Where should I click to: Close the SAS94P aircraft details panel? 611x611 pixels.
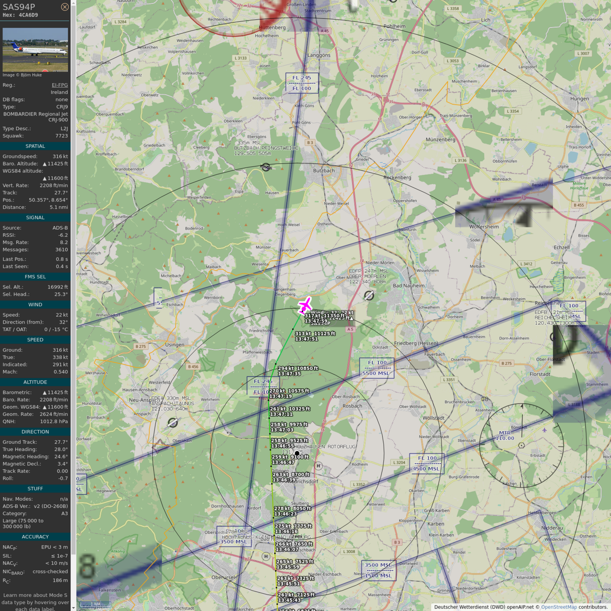tap(64, 7)
